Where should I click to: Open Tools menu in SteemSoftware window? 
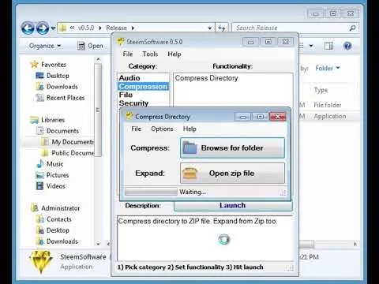150,54
